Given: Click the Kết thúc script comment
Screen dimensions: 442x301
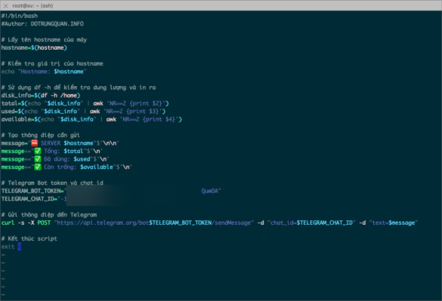Looking at the screenshot, I should point(29,238).
